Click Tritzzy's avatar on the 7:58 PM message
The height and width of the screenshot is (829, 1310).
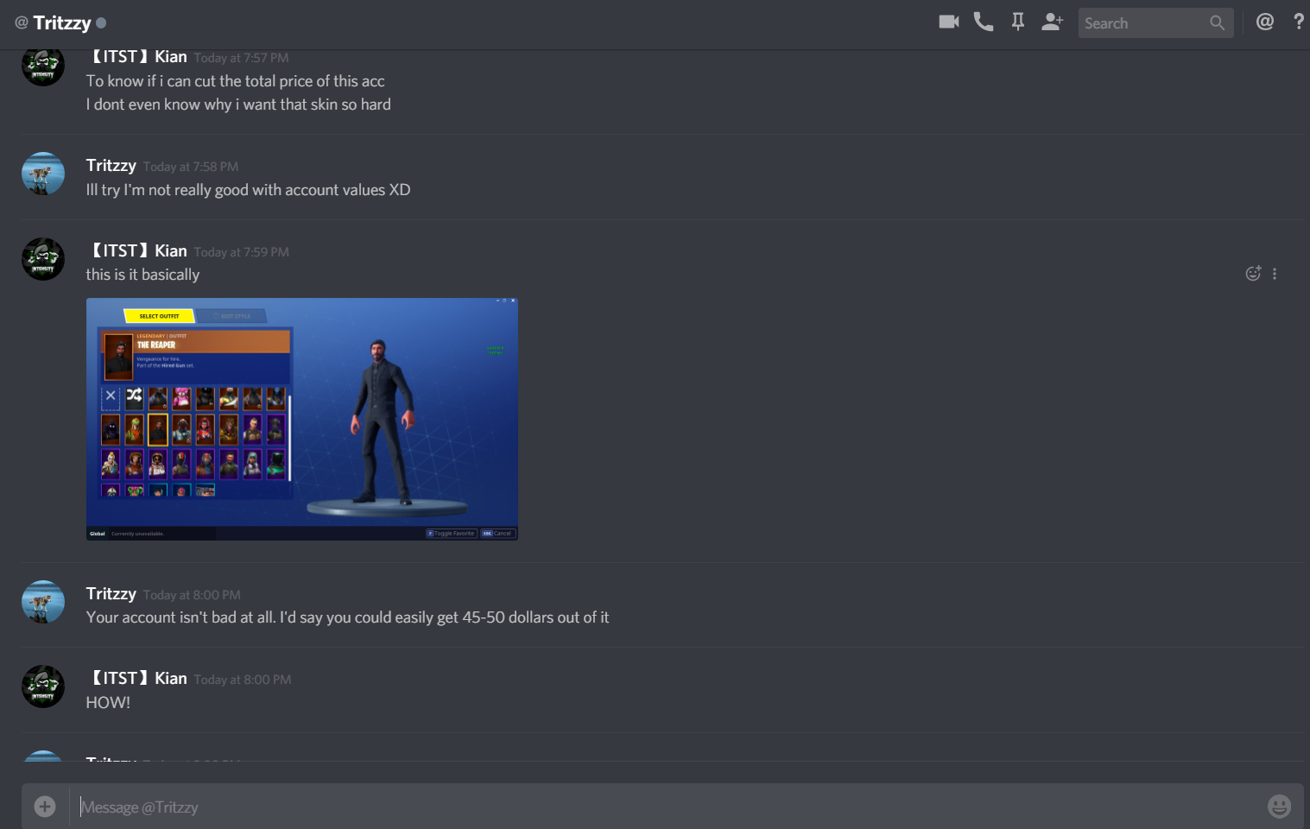pyautogui.click(x=43, y=174)
